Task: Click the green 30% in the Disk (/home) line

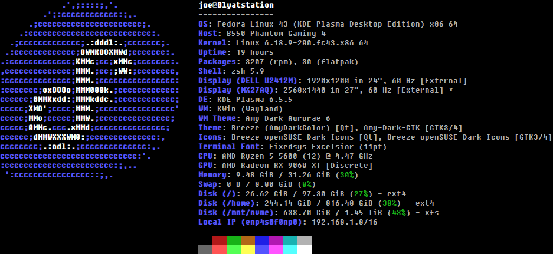Action: click(x=389, y=203)
